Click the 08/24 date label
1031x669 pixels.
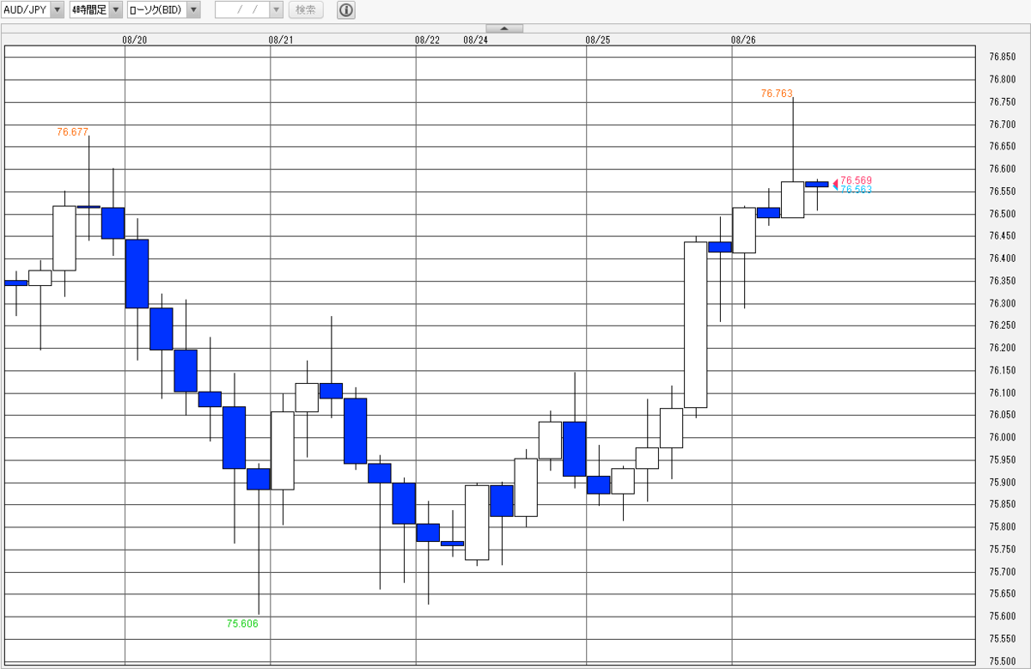pos(475,40)
